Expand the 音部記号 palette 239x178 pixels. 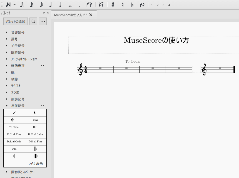pos(7,32)
